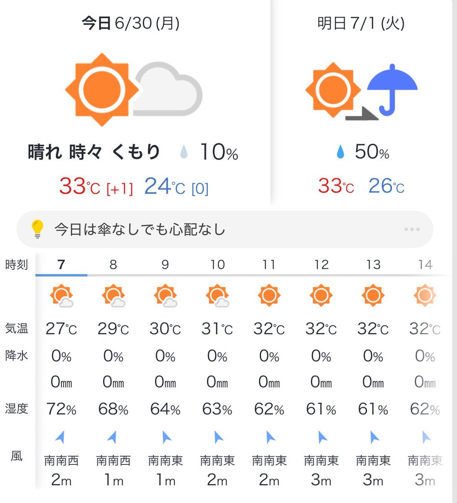Select the hour 7 column header

[61, 264]
